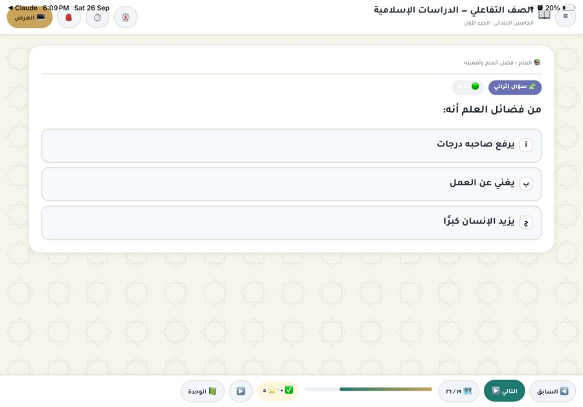Switch to العرض presentation mode
583x407 pixels.
[30, 17]
